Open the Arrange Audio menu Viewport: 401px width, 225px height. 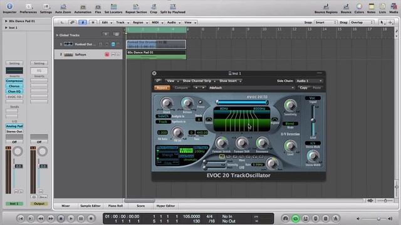(x=173, y=22)
